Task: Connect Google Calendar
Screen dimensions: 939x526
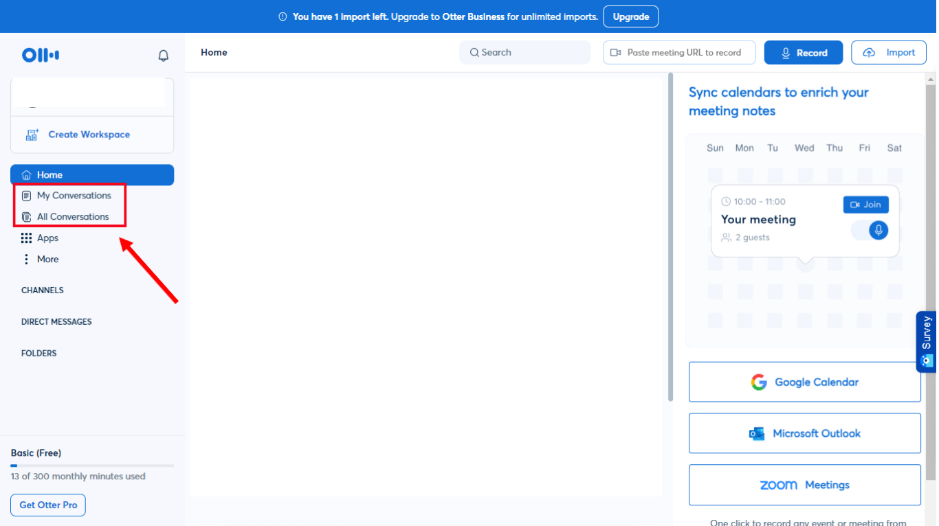Action: [805, 382]
